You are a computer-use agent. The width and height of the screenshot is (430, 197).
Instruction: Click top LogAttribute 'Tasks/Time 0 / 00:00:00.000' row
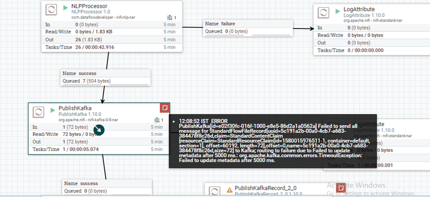372,50
